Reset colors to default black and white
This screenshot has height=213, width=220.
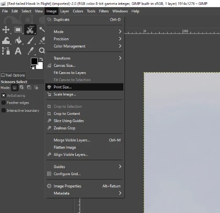33,67
